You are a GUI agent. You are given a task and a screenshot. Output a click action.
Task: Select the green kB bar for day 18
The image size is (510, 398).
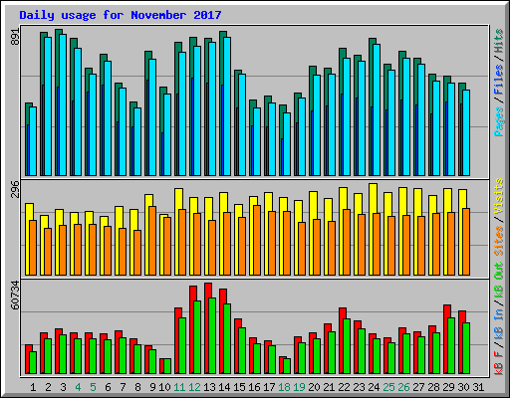point(287,366)
